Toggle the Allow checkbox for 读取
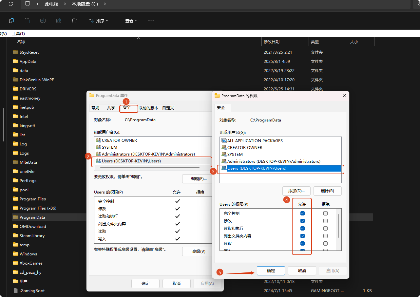Screen dimensions: 420x297 (302, 243)
